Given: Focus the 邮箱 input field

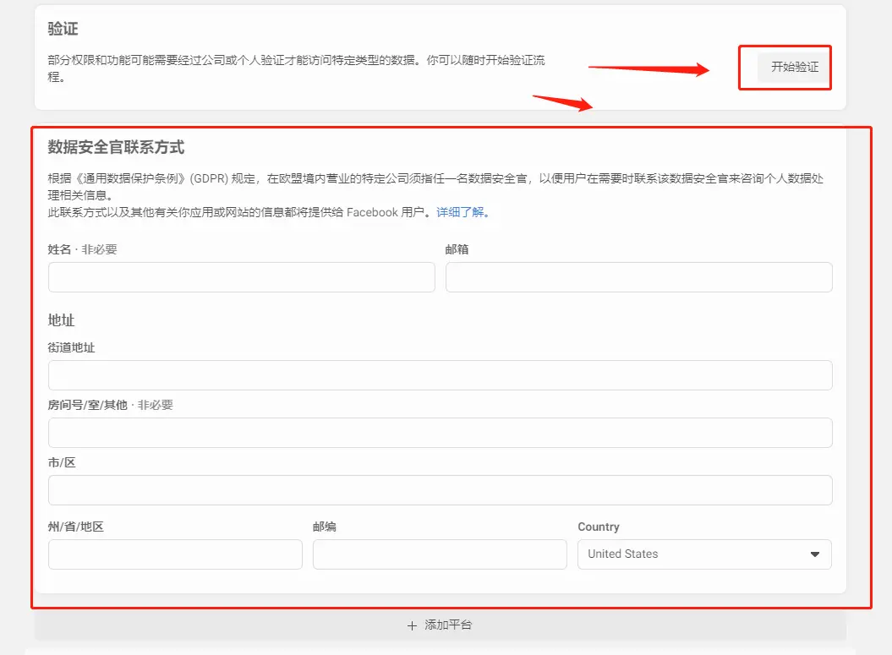Looking at the screenshot, I should pos(639,277).
